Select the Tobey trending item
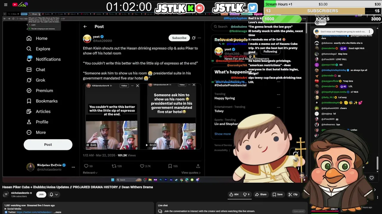The width and height of the screenshot is (382, 214). pyautogui.click(x=219, y=111)
